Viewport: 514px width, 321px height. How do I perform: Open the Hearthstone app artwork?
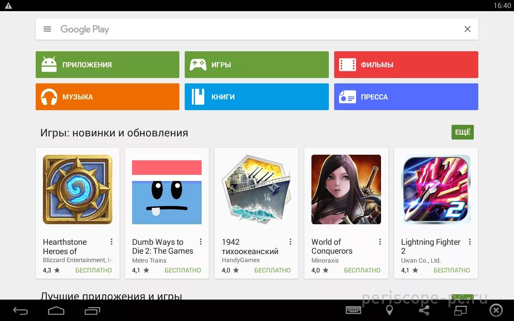click(x=78, y=189)
